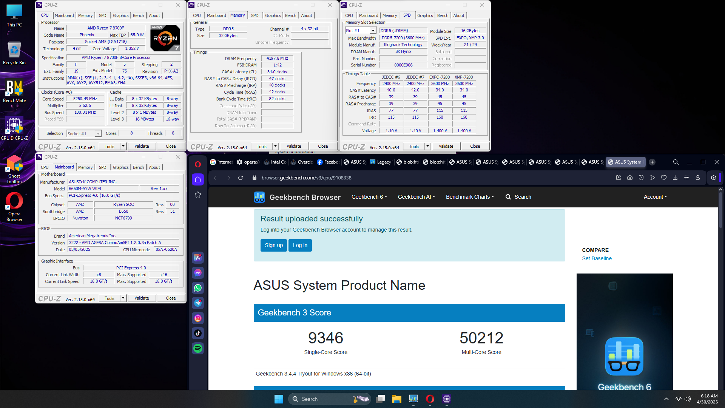This screenshot has height=408, width=725.
Task: Open Instagram in Opera sidebar
Action: click(197, 318)
